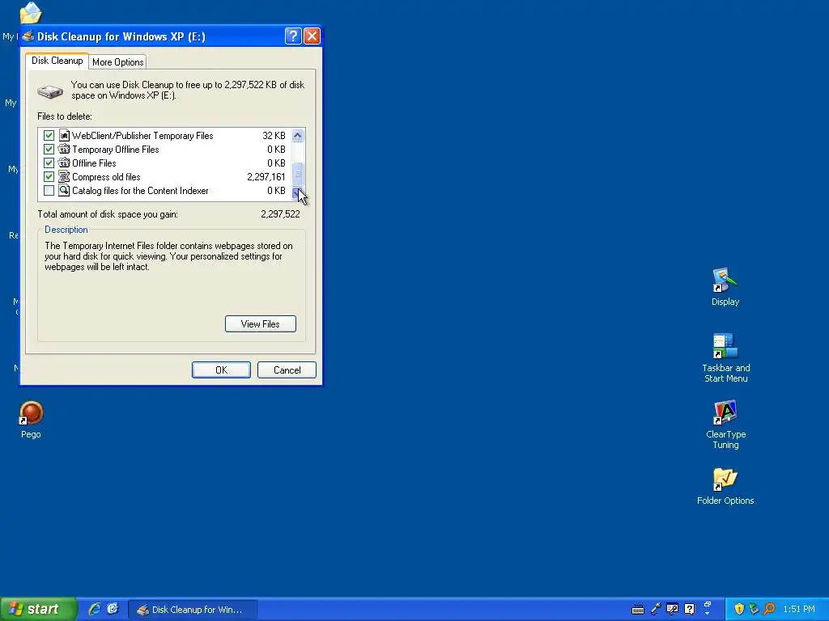Enable Catalog files for the Content Indexer
The width and height of the screenshot is (829, 621).
coord(49,191)
